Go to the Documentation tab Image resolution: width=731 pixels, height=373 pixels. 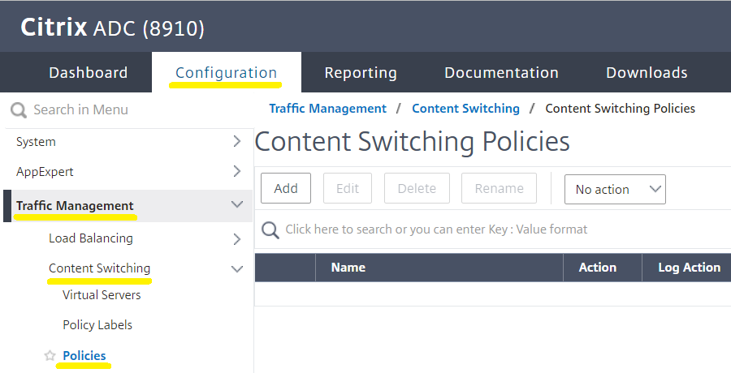(501, 73)
